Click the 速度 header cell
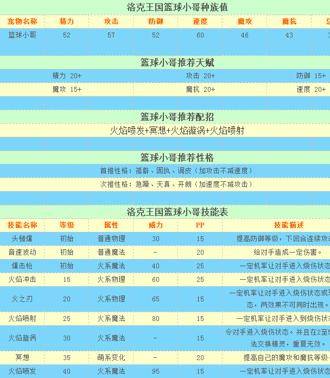330x378 pixels. click(200, 22)
